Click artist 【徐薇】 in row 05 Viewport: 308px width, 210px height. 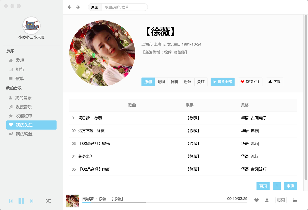193,169
